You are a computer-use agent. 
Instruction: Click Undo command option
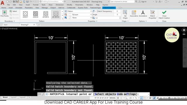click(x=120, y=94)
